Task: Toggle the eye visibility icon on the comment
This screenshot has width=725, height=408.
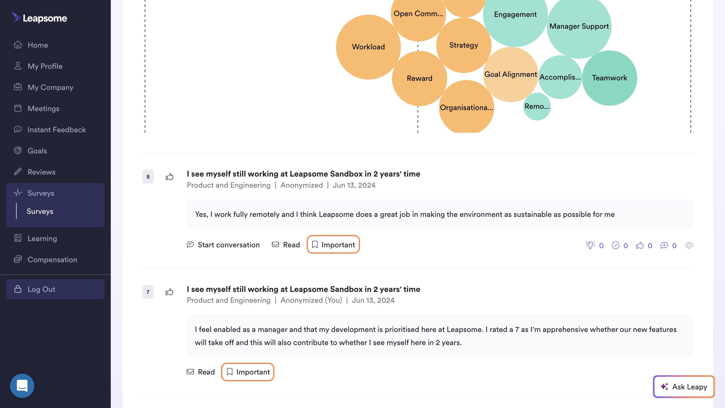Action: coord(689,245)
